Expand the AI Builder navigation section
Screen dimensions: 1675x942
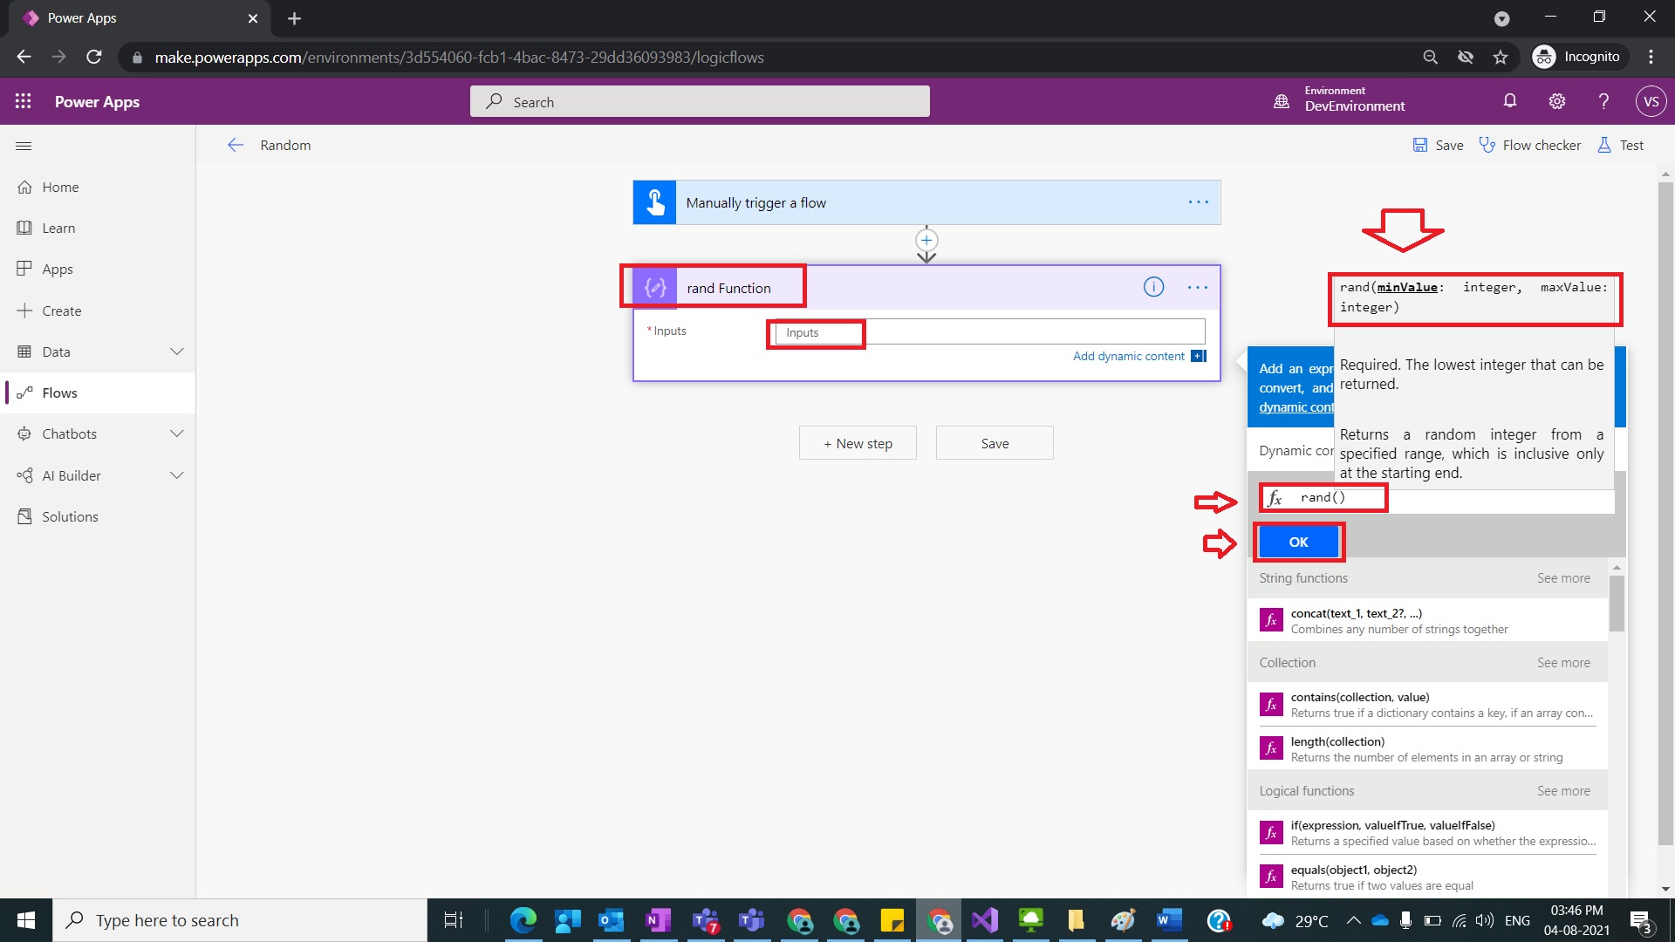(176, 475)
